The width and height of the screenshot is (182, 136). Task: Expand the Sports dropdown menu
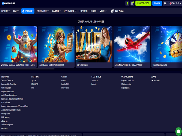[x=6, y=11]
